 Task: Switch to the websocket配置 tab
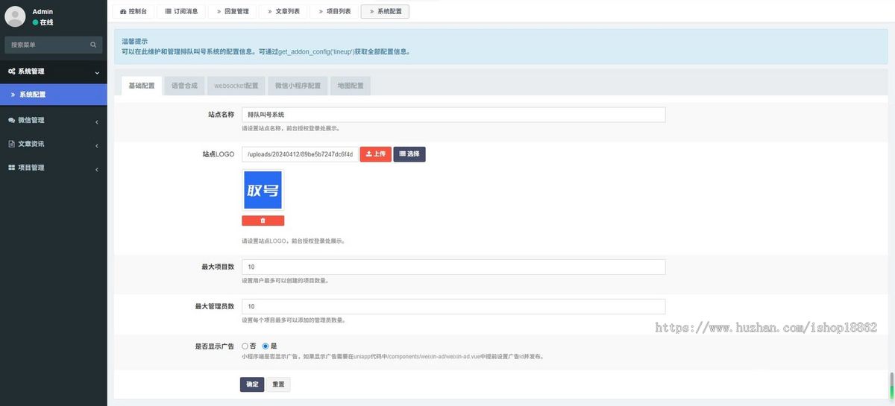236,86
